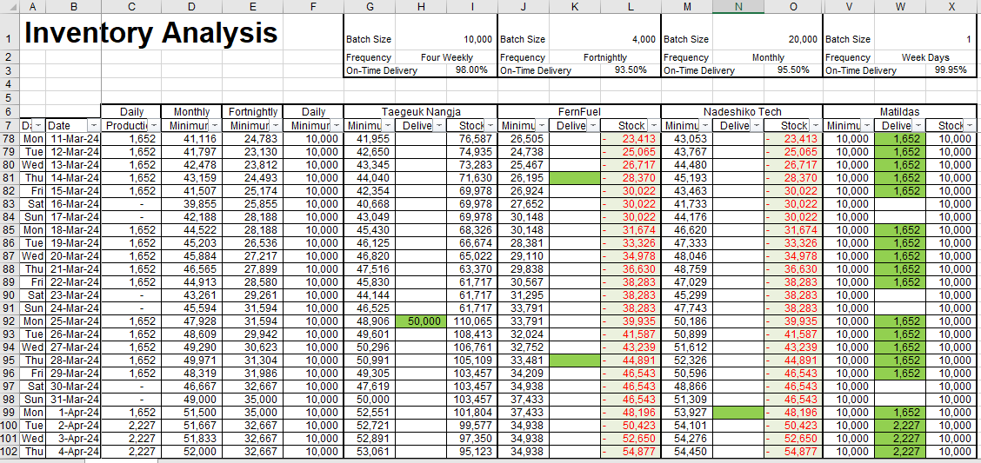Click the 11-Mar-24 date cell

[x=73, y=138]
